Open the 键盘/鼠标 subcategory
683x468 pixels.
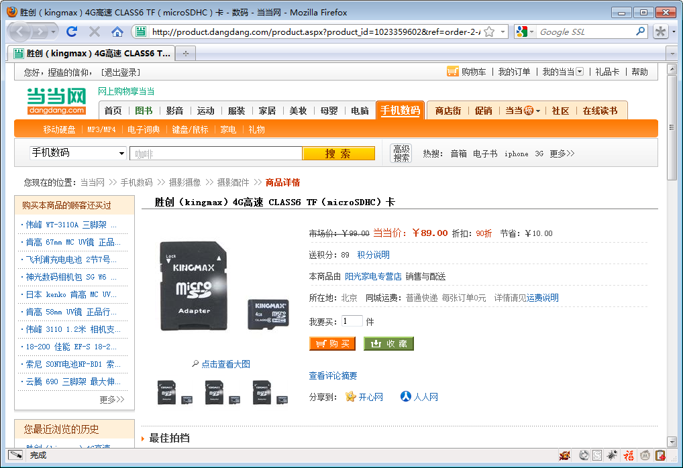(190, 129)
